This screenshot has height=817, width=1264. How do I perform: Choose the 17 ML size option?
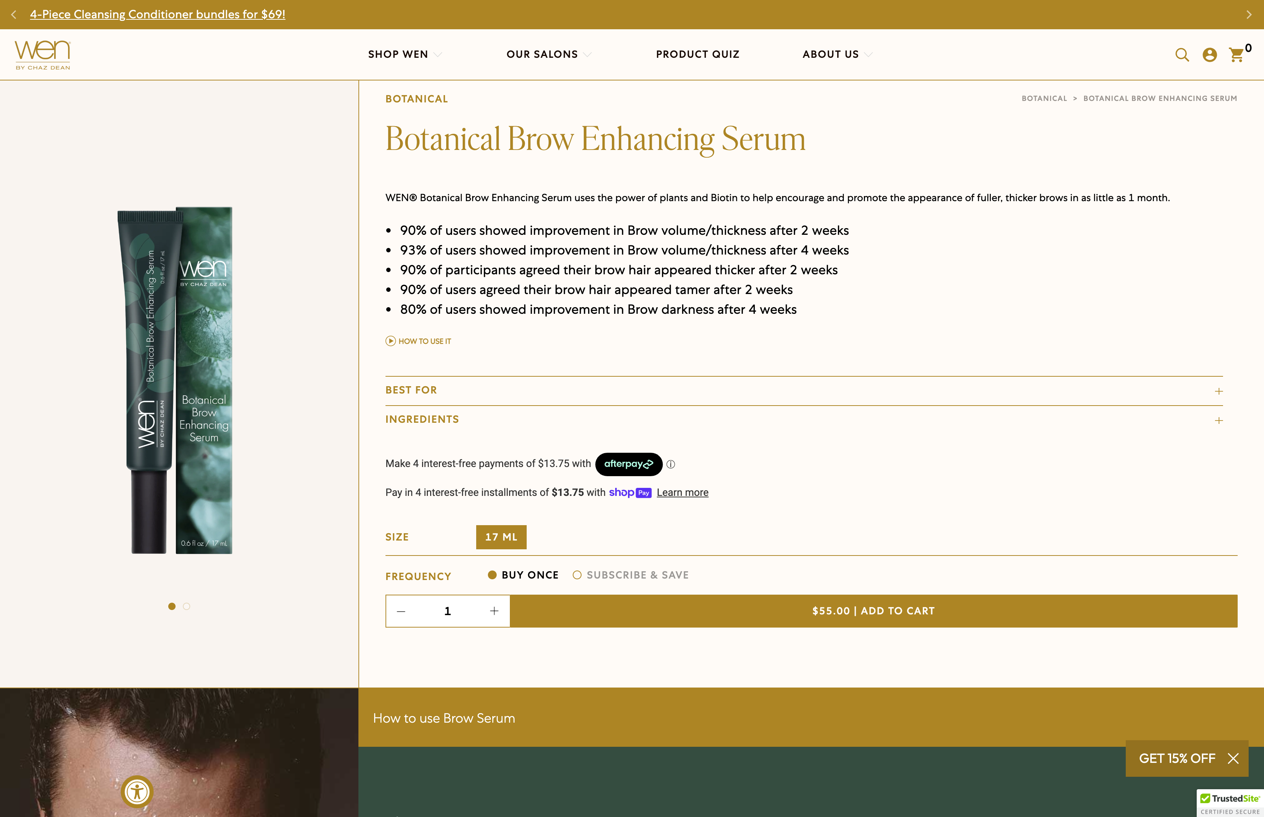click(501, 537)
